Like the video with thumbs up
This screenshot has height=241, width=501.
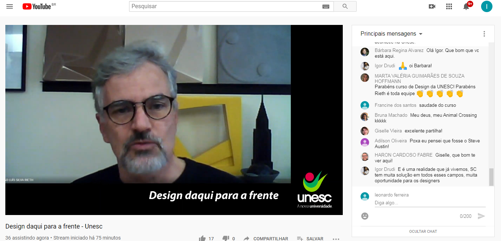pyautogui.click(x=202, y=238)
